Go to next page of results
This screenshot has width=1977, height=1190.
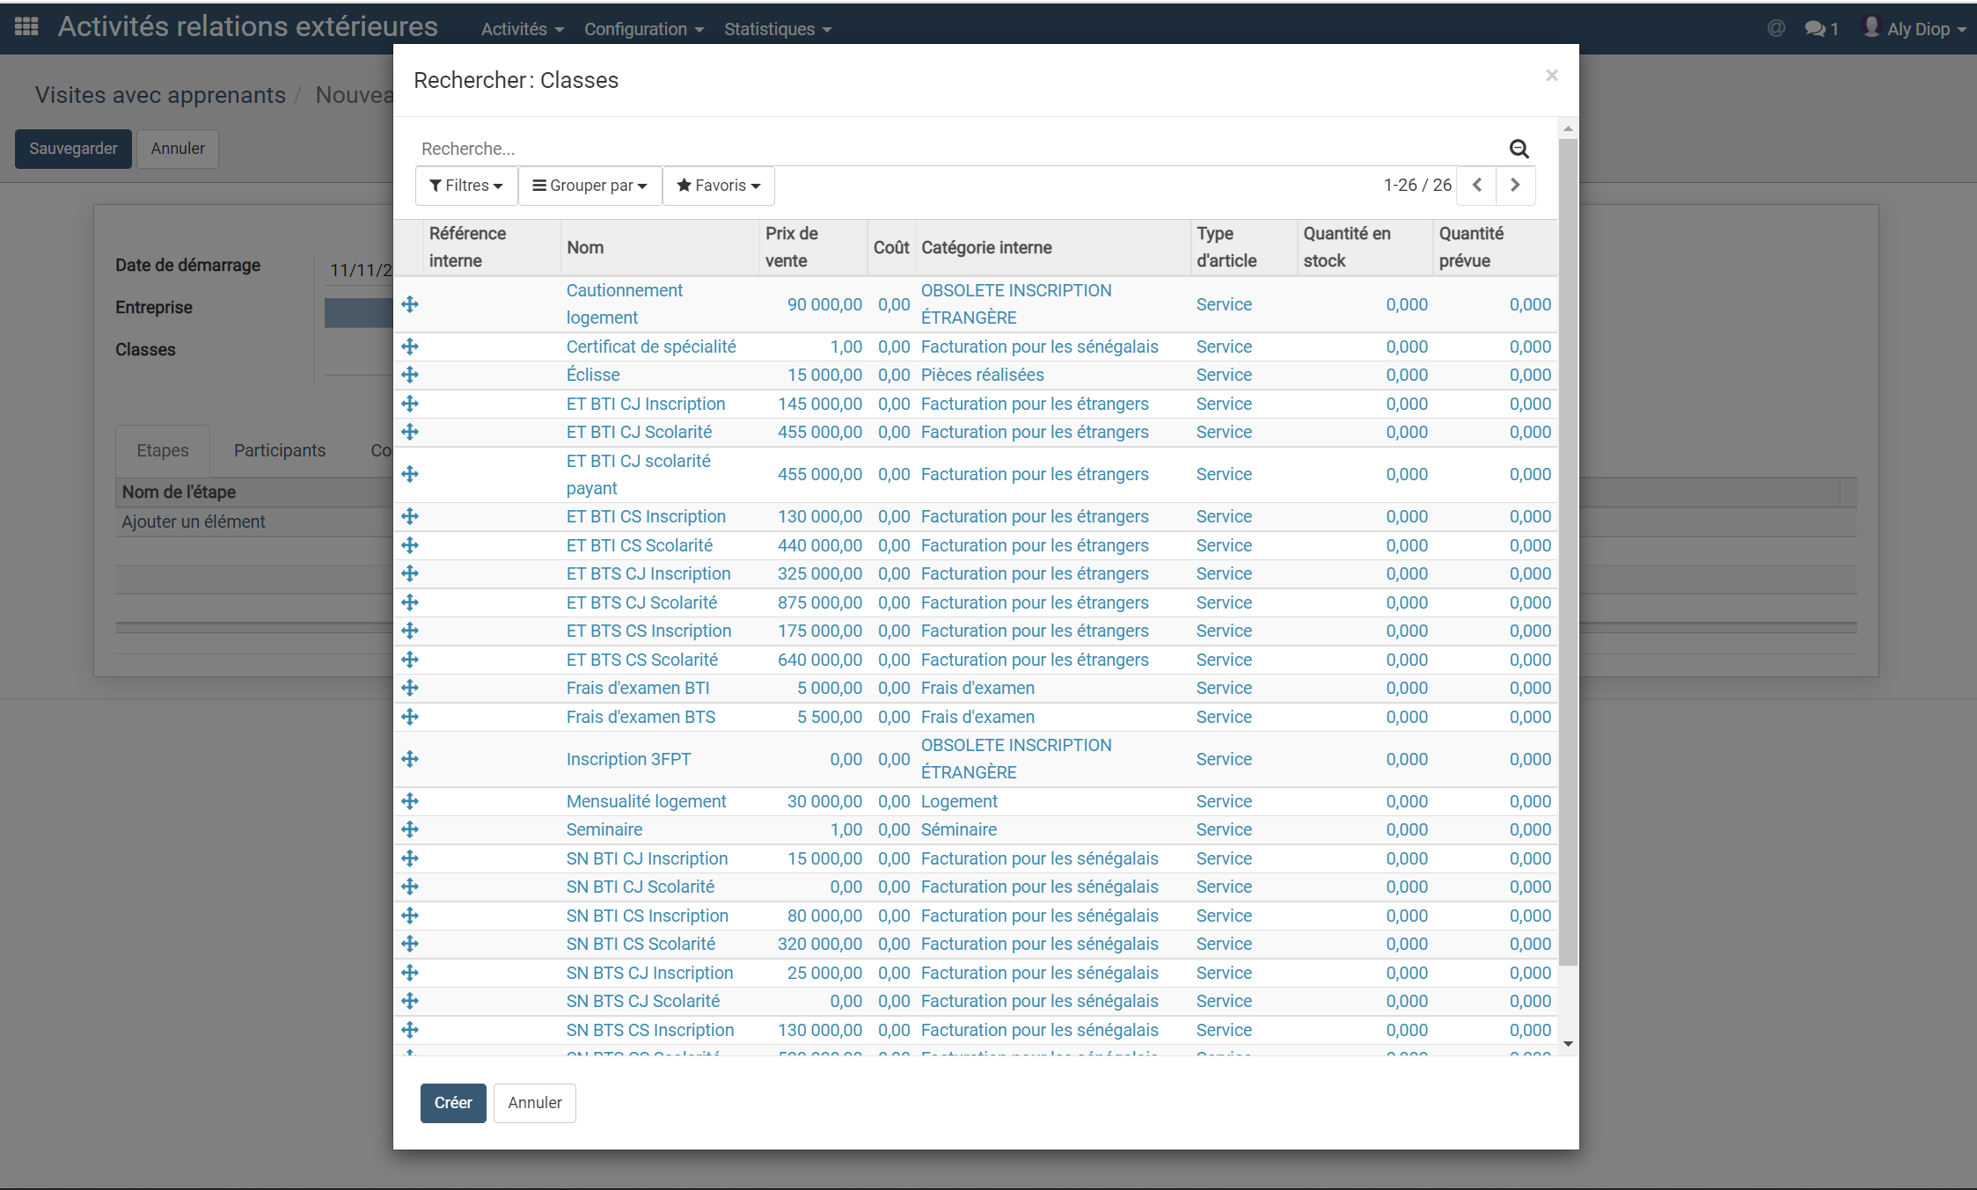(1515, 186)
